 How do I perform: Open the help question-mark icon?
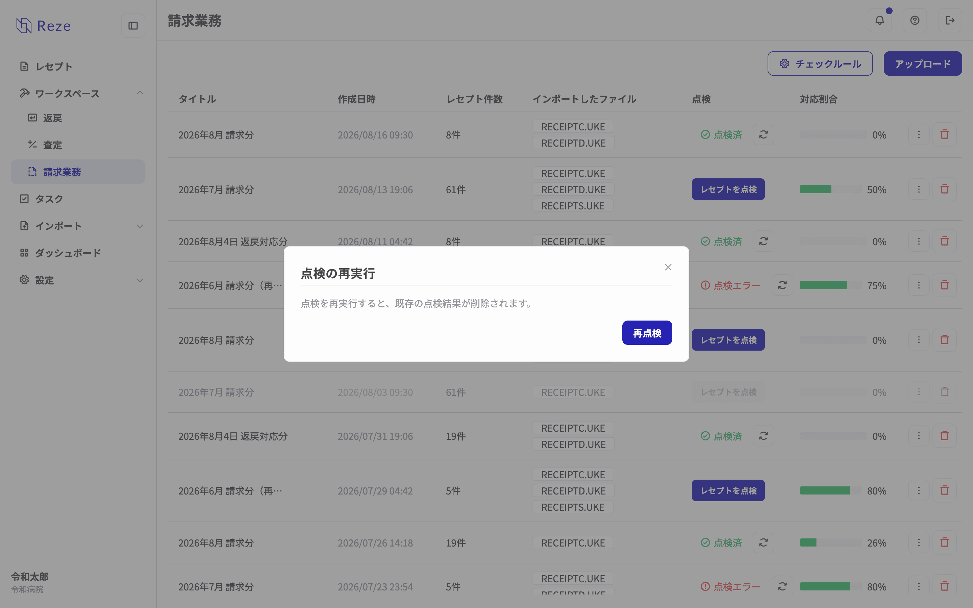coord(915,20)
